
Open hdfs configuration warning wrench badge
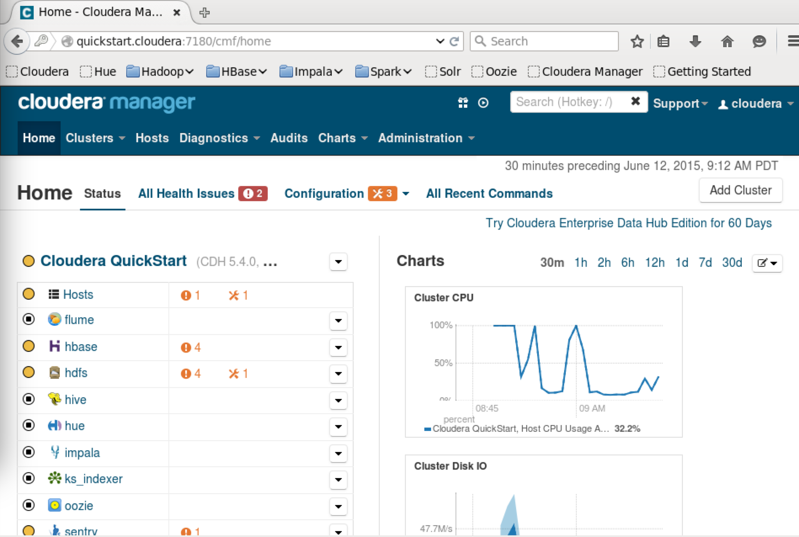click(x=238, y=374)
